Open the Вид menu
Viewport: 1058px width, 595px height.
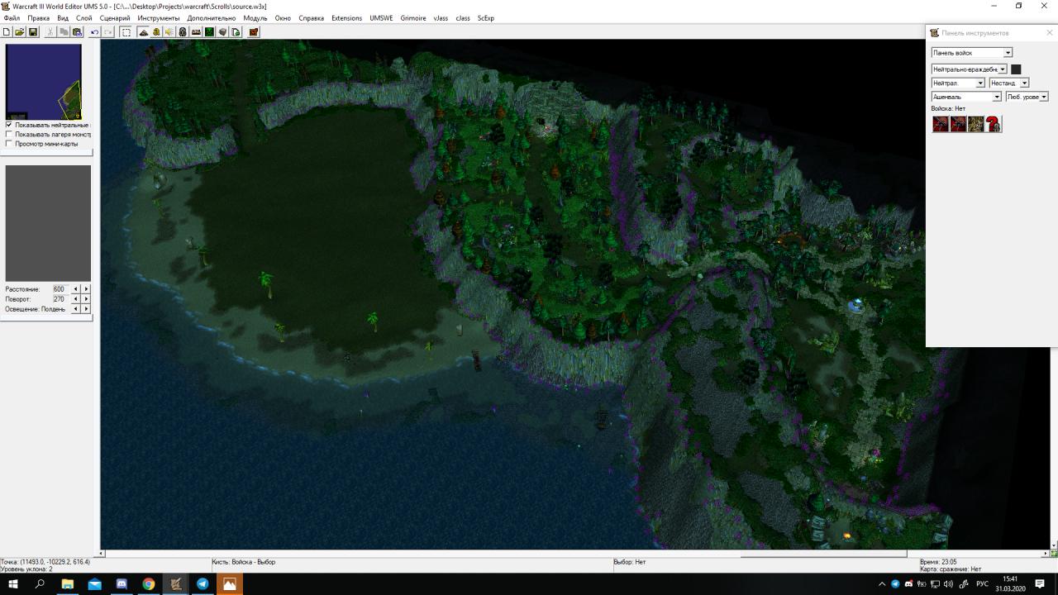pos(63,18)
